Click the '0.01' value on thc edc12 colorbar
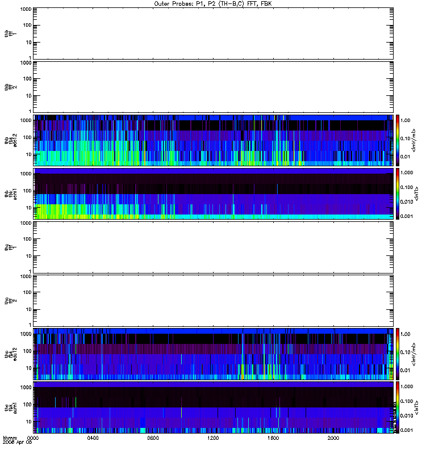This screenshot has height=454, width=426. [405, 371]
